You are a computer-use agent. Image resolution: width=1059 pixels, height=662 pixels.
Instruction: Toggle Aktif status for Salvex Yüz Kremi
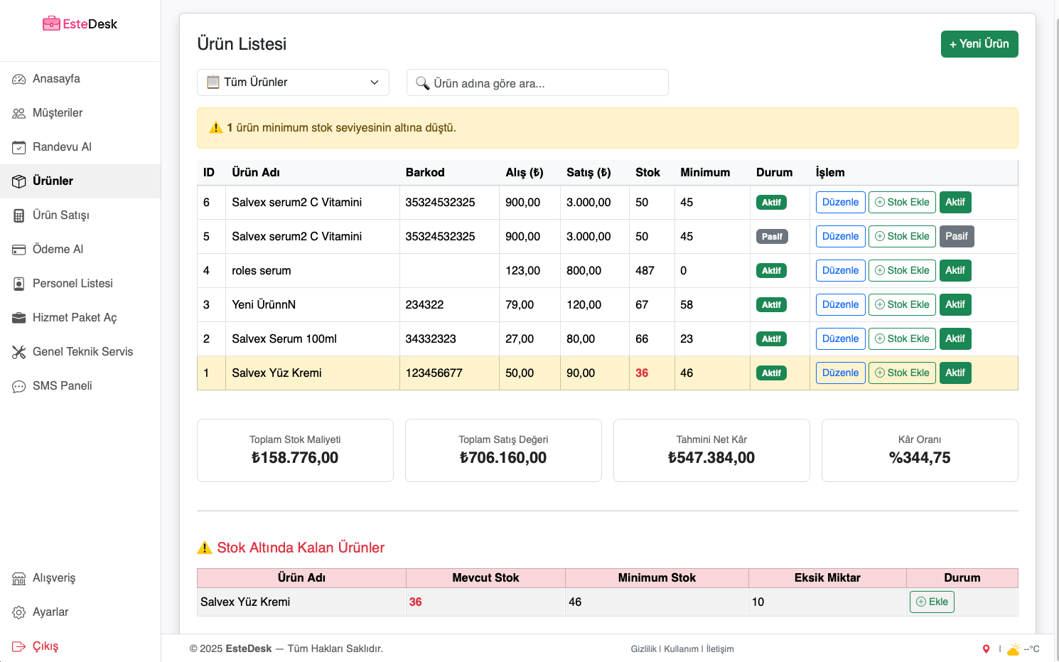[955, 373]
